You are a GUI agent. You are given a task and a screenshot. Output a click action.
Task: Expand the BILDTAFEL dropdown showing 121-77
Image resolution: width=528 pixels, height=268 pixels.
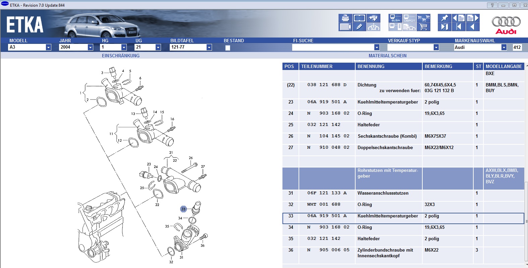tap(209, 48)
